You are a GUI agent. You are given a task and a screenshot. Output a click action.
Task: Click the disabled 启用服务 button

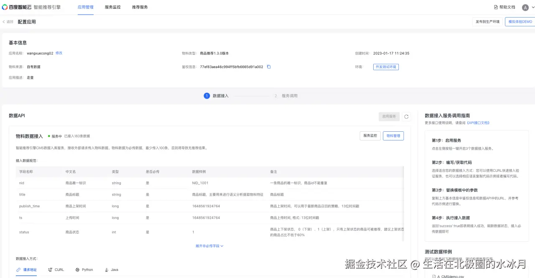click(389, 117)
